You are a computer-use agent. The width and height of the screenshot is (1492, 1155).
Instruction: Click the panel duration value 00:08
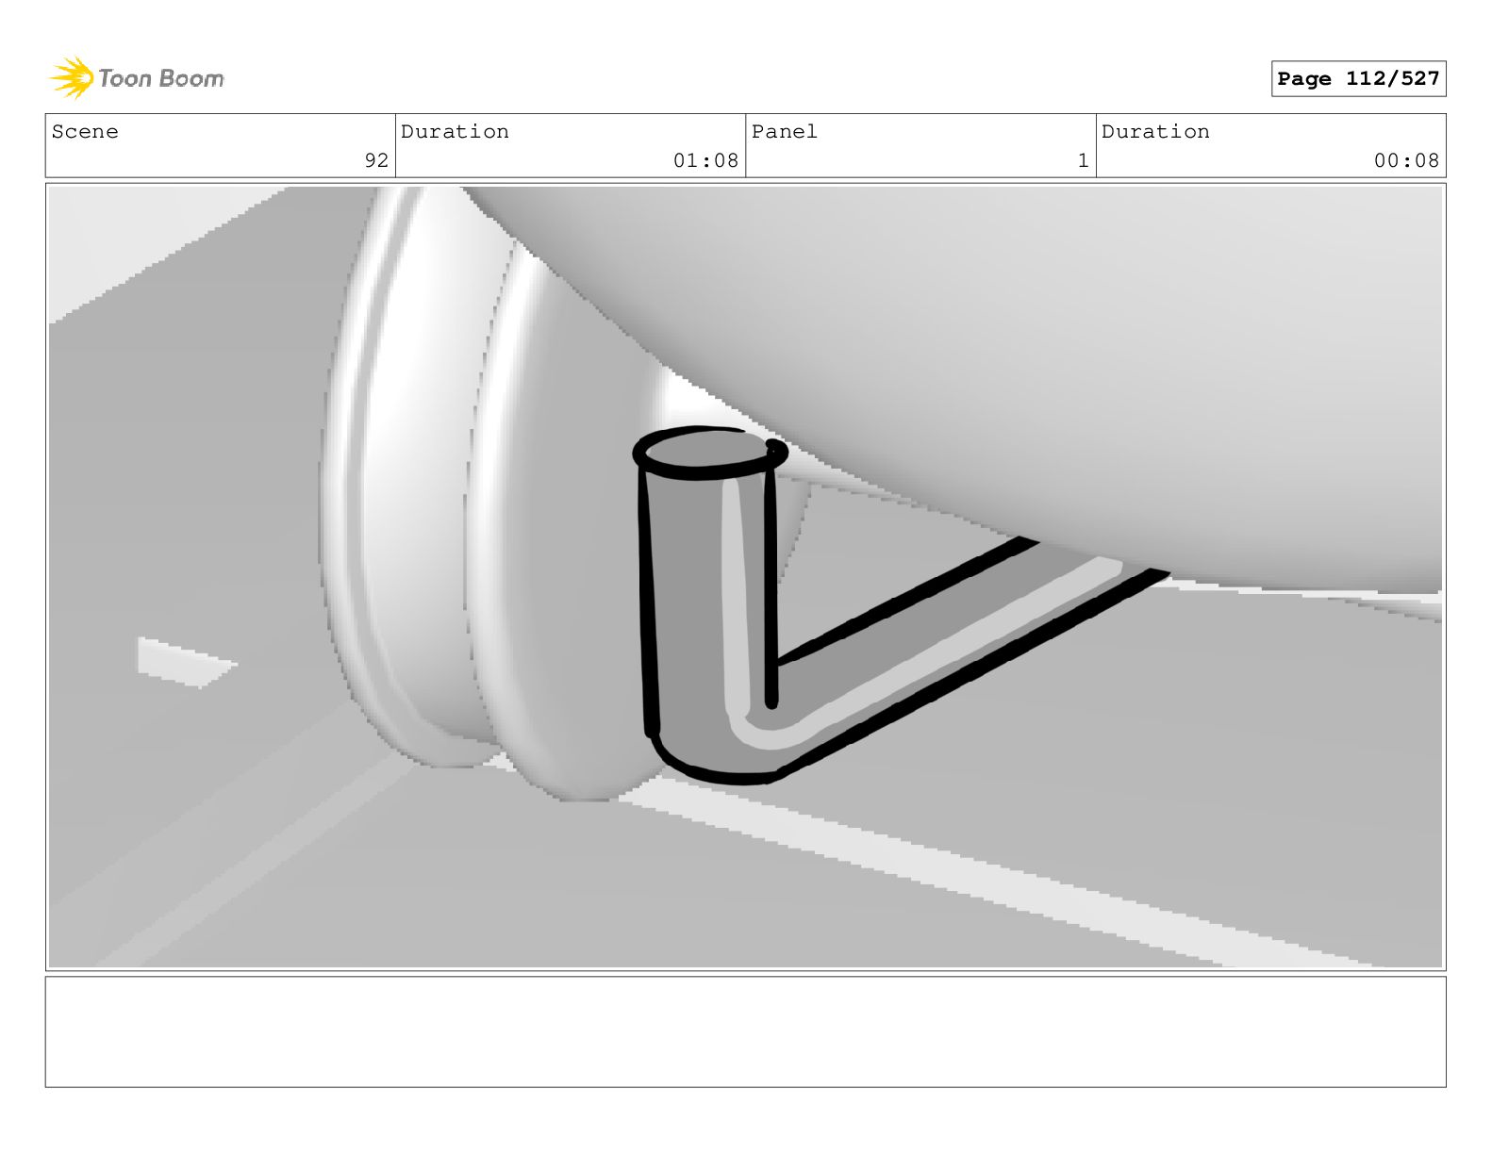click(1406, 160)
